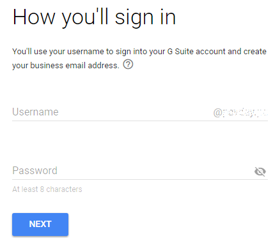The height and width of the screenshot is (243, 280).
Task: Proceed by clicking NEXT
Action: (40, 225)
